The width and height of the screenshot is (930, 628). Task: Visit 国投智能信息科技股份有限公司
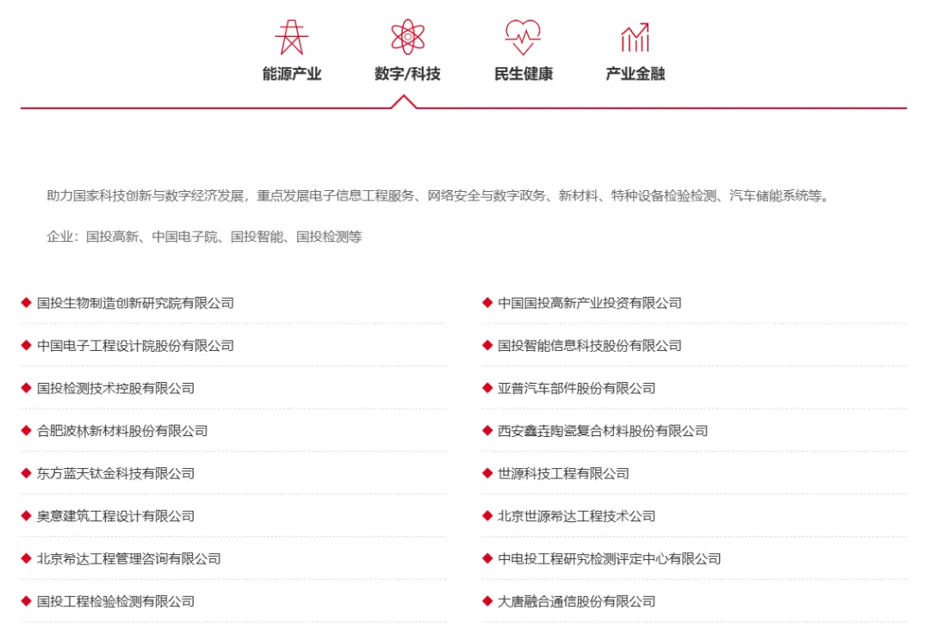pos(590,346)
